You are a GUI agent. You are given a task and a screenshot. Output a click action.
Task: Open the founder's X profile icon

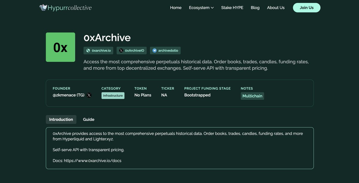(89, 95)
